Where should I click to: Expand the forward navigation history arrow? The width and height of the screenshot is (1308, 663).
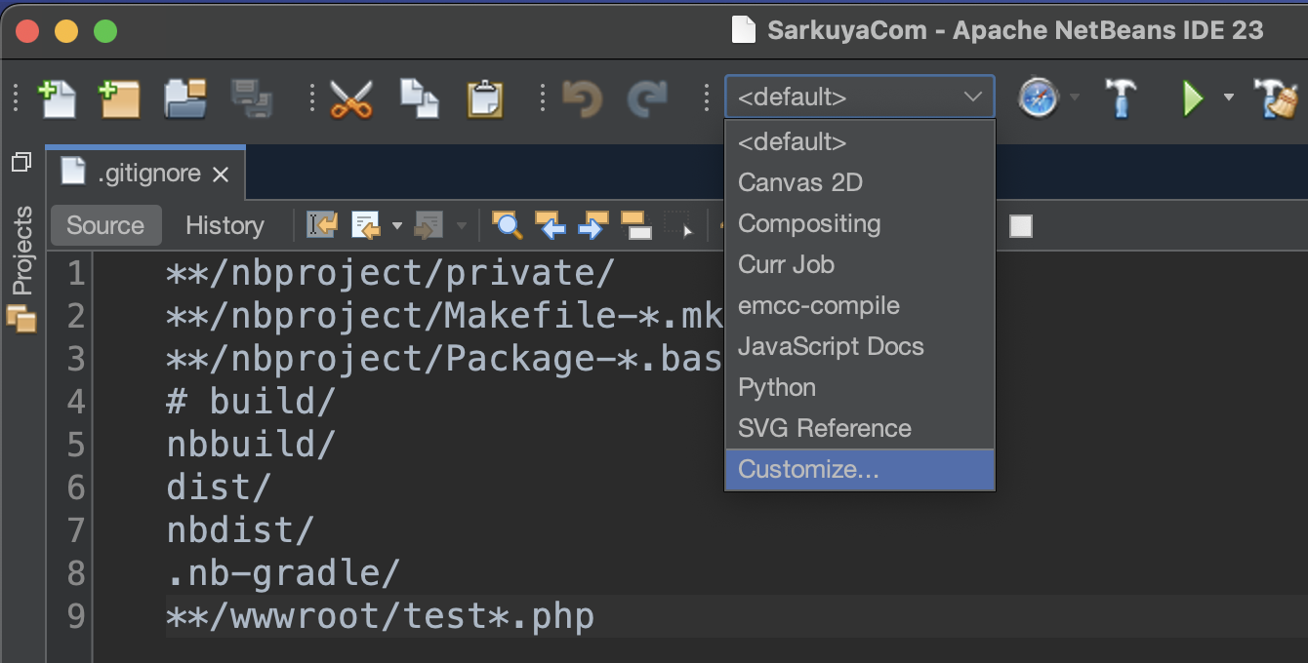[x=461, y=226]
